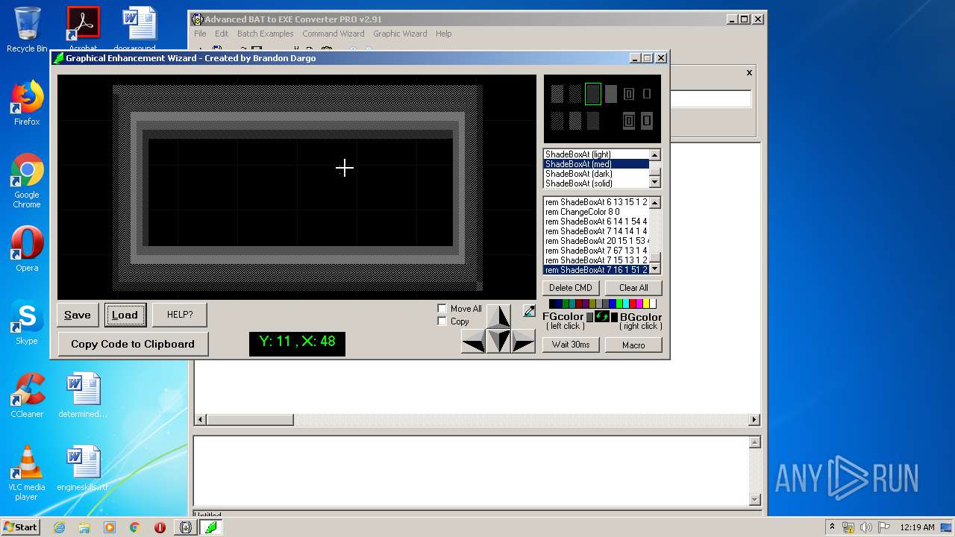This screenshot has width=955, height=537.
Task: Select the top row double-border box icon
Action: coord(629,94)
